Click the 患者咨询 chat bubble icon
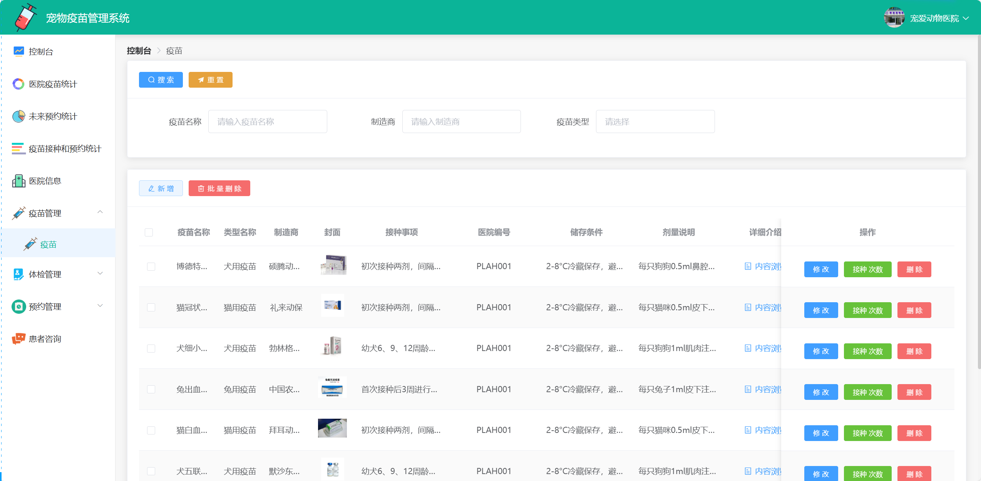This screenshot has height=481, width=981. coord(18,339)
